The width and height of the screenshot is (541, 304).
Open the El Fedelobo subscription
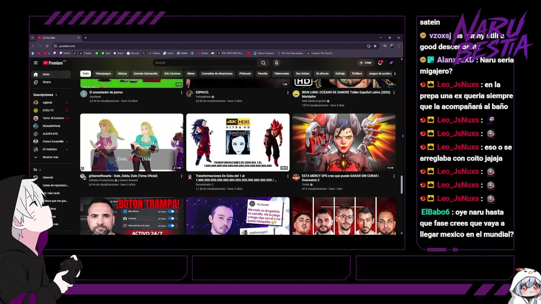(x=52, y=149)
